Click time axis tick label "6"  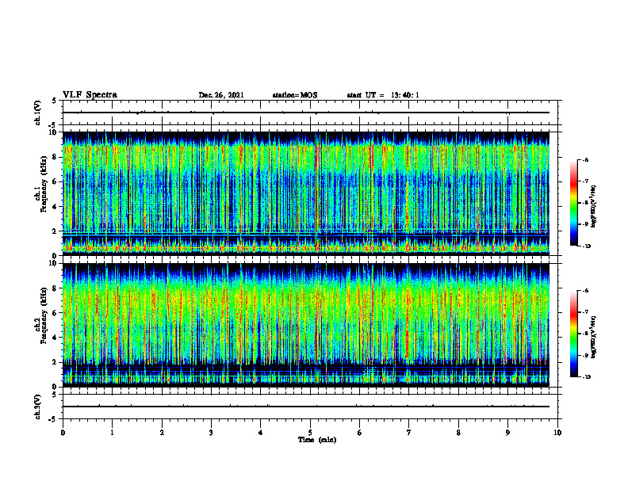(x=360, y=433)
